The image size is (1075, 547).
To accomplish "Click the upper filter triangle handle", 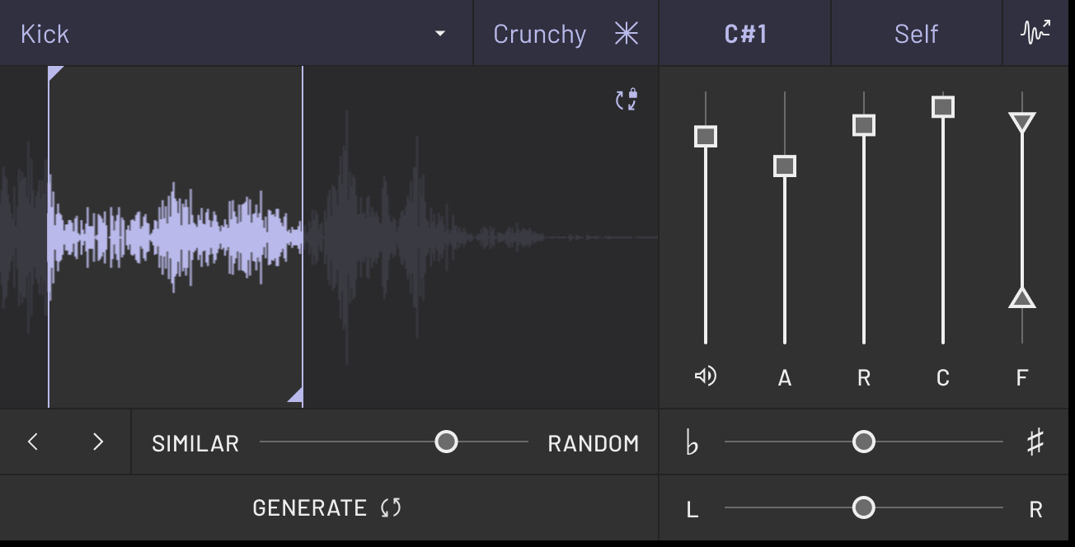I will (1022, 123).
